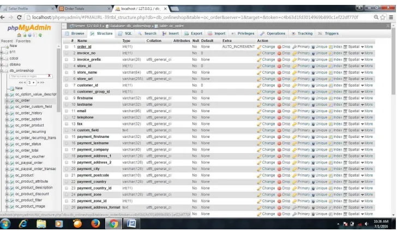Open the Search tab

(x=147, y=33)
